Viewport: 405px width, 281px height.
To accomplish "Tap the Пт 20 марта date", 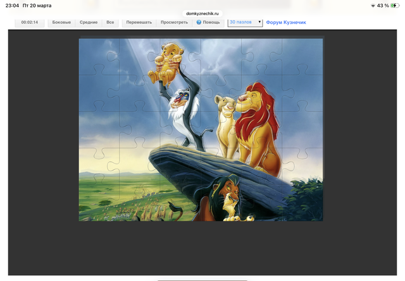I will [x=37, y=6].
